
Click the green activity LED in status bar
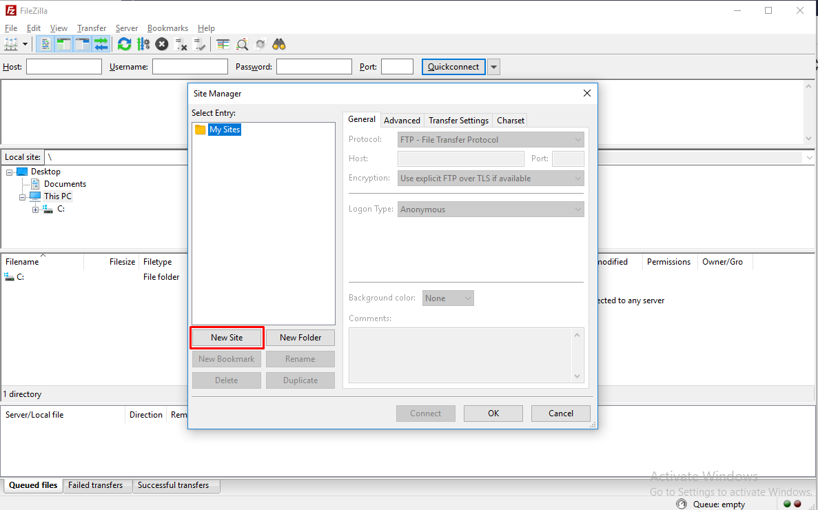point(787,504)
